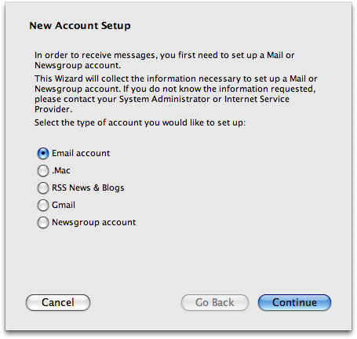The image size is (357, 339).
Task: Click the words 'Internet Service' in paragraph
Action: 257,99
